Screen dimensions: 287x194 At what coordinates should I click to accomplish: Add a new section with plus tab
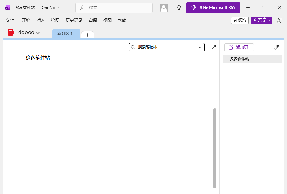(x=87, y=35)
